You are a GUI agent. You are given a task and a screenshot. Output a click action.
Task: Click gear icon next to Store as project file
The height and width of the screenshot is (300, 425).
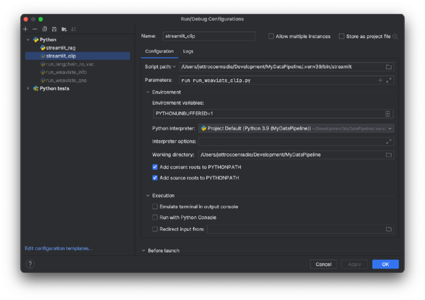(x=395, y=36)
